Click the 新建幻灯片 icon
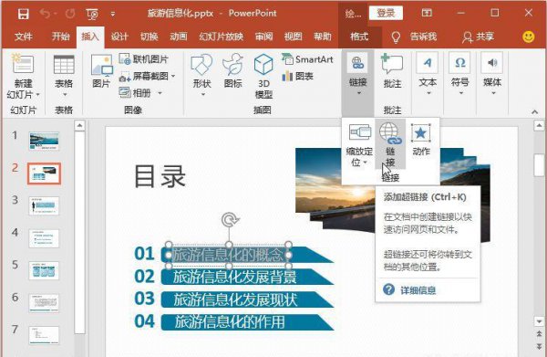Viewport: 547px width, 357px height. point(23,65)
